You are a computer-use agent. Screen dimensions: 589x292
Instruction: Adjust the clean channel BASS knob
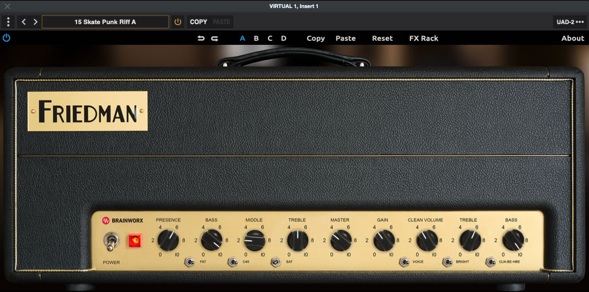(x=513, y=240)
